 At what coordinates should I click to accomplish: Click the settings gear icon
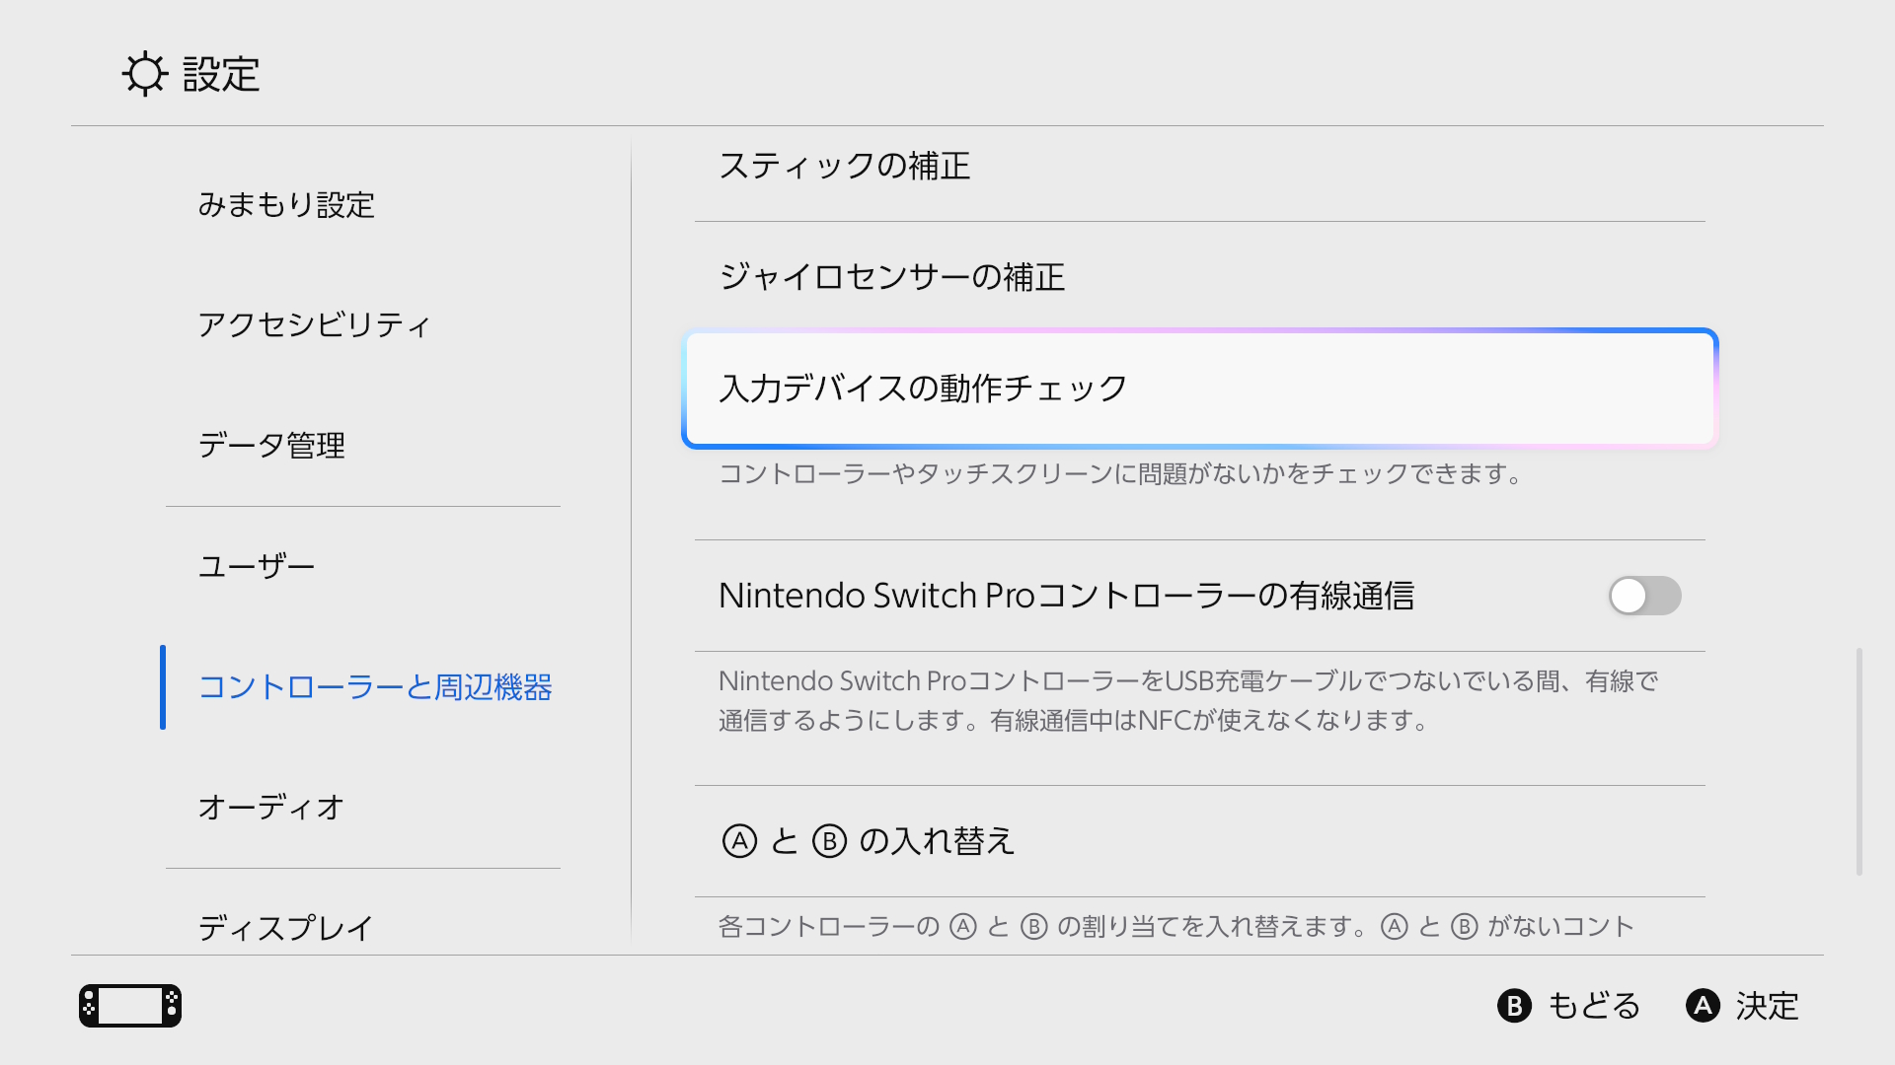(145, 74)
